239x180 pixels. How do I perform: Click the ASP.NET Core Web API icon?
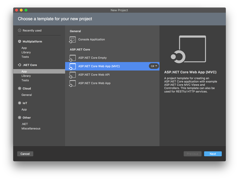(x=72, y=75)
